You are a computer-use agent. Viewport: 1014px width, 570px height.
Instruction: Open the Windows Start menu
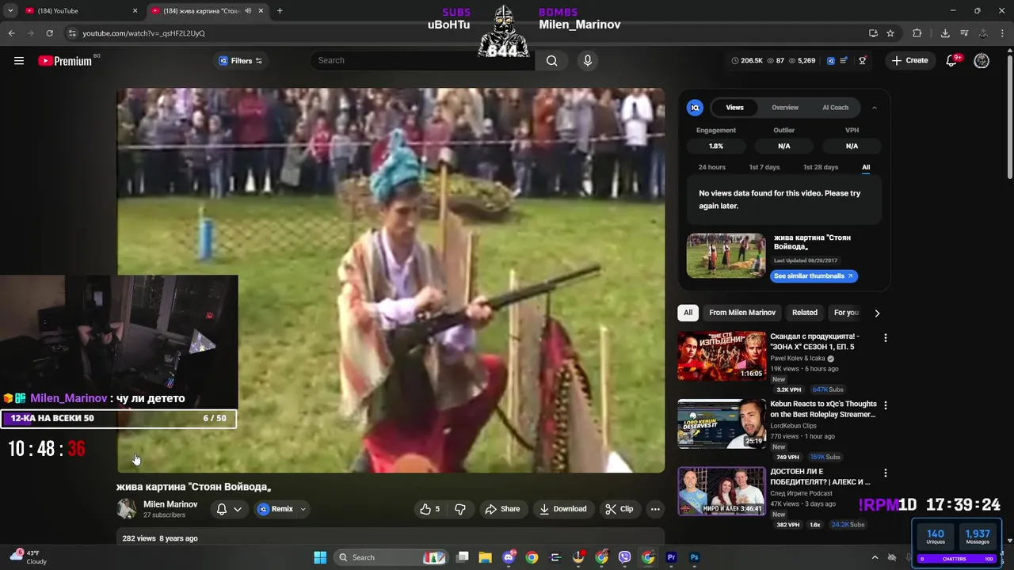coord(320,557)
